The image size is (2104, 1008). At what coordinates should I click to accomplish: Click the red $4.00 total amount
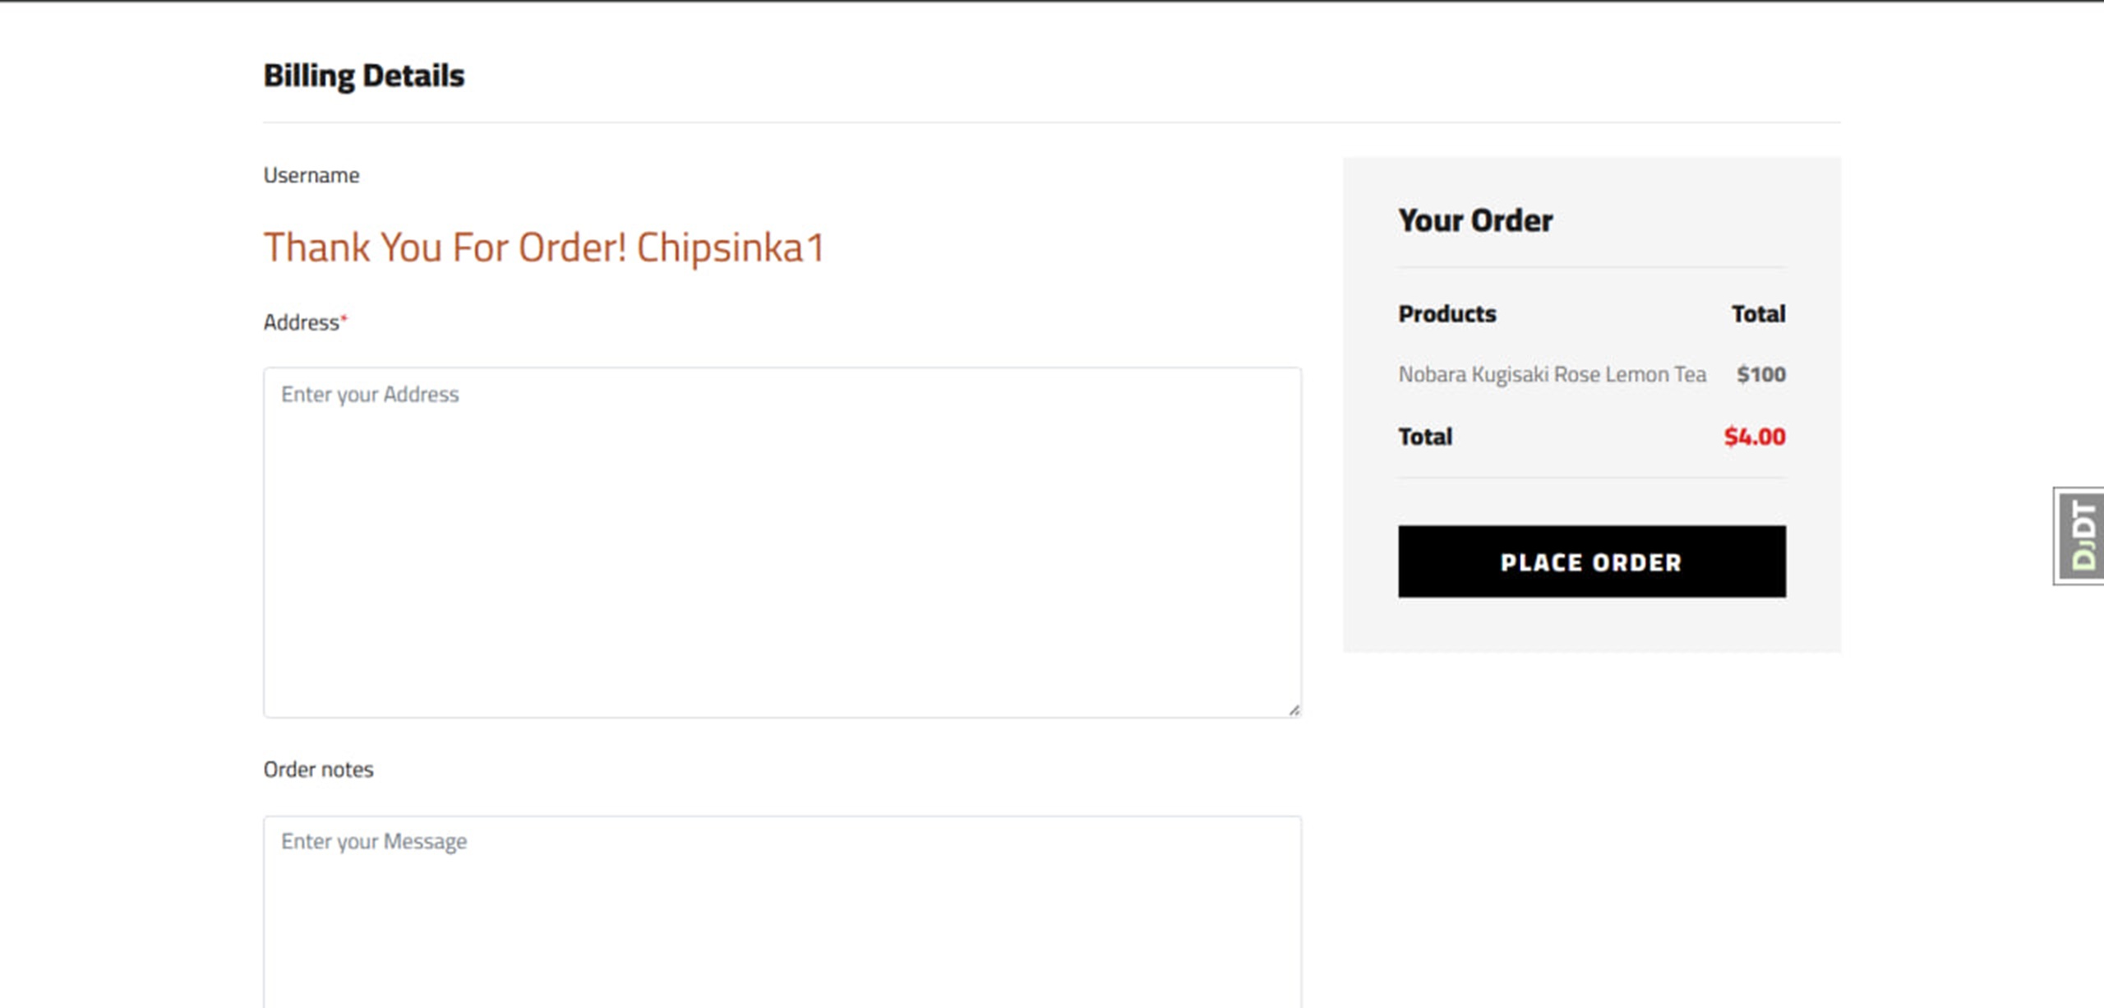pos(1754,437)
